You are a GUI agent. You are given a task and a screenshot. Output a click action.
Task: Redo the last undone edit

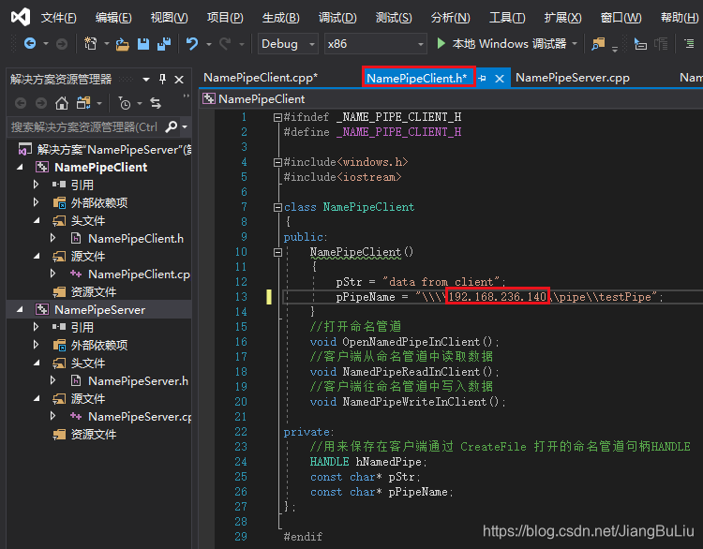[x=225, y=43]
